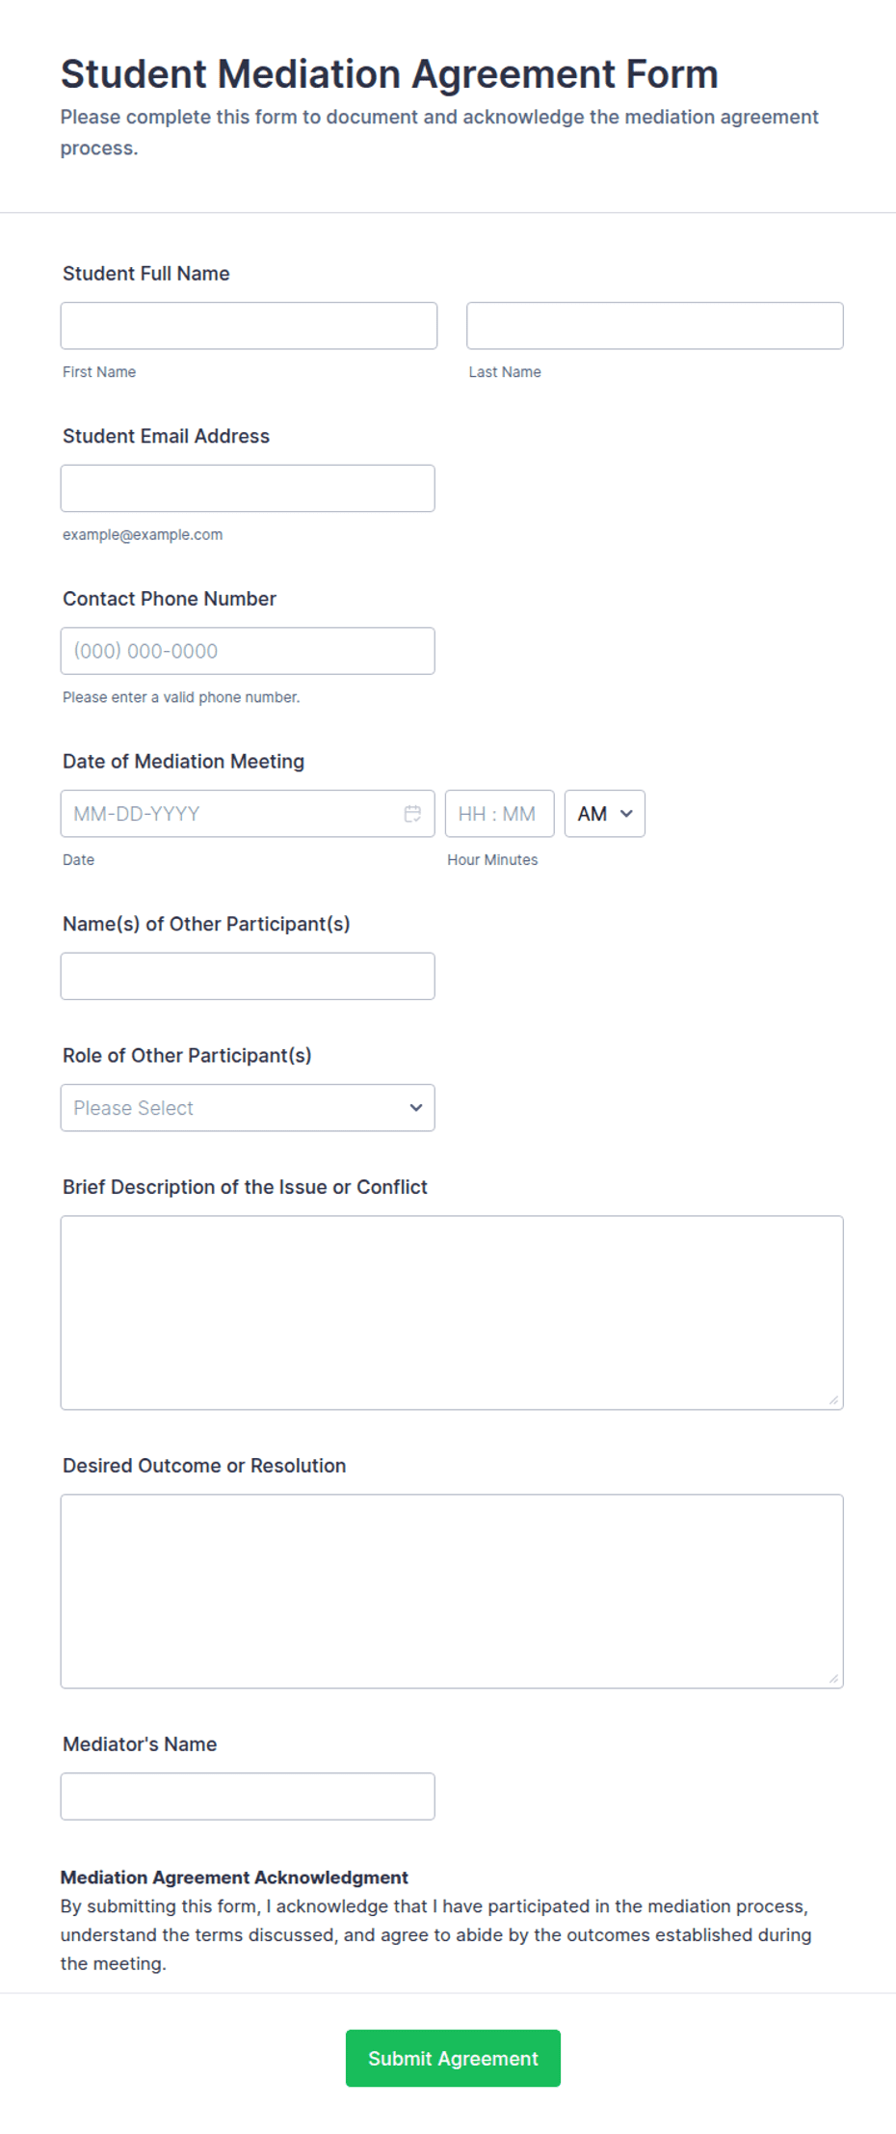Focus the Last Name input field
The image size is (896, 2134).
click(654, 326)
